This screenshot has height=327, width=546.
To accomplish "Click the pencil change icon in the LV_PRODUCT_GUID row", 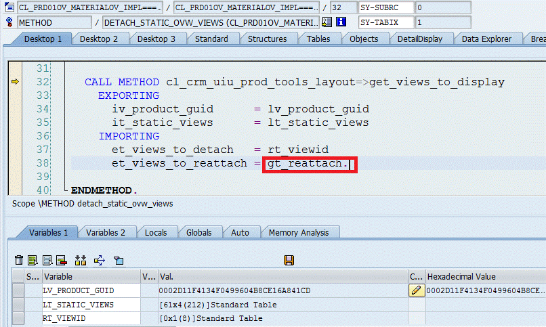I will pos(417,290).
